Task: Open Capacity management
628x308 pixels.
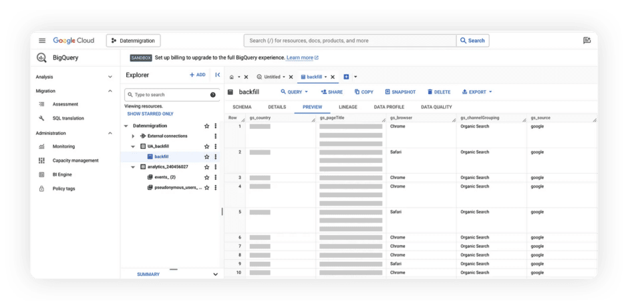Action: click(x=75, y=160)
